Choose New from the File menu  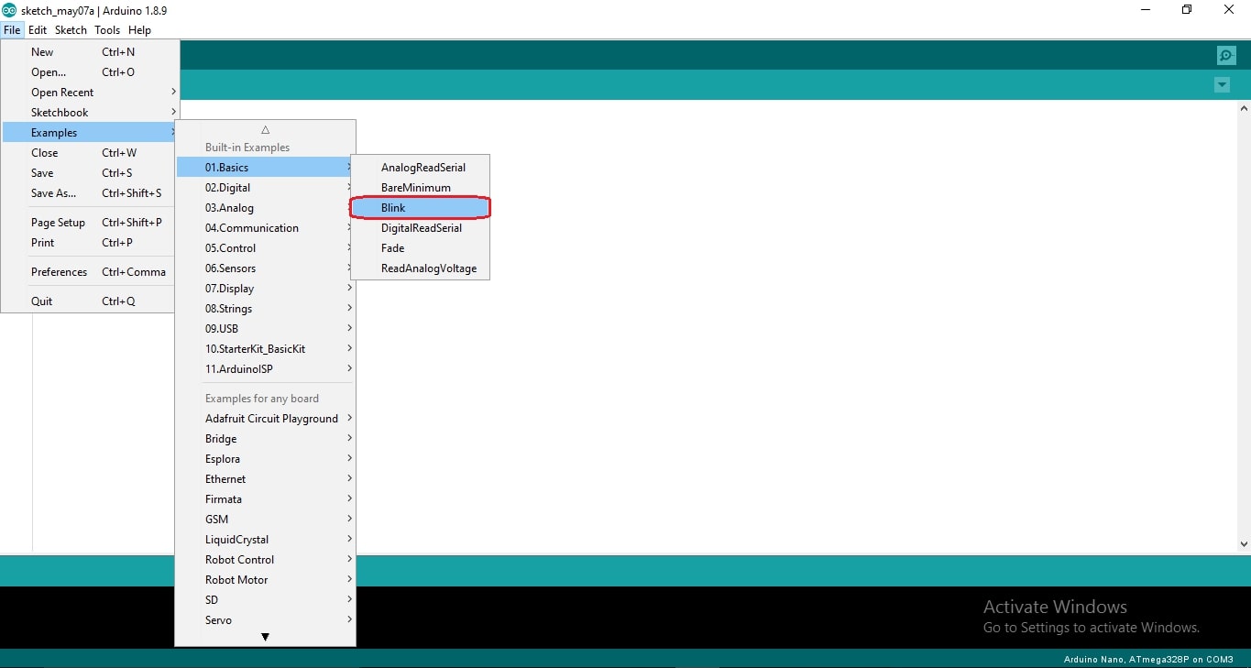pyautogui.click(x=90, y=52)
